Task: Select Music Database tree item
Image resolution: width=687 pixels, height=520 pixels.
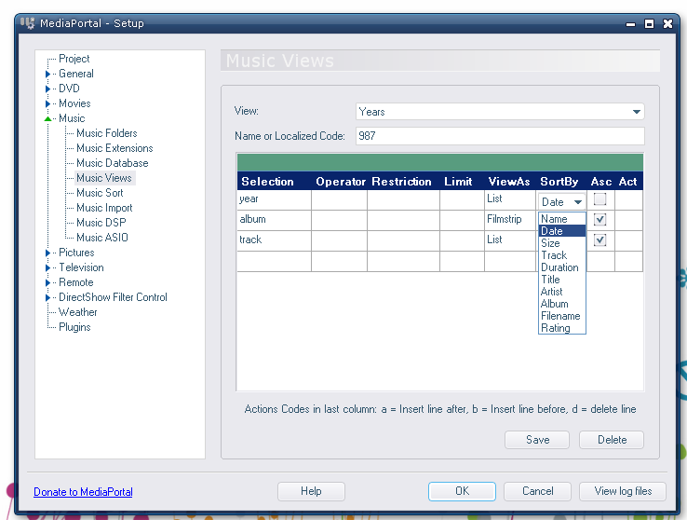Action: tap(112, 163)
